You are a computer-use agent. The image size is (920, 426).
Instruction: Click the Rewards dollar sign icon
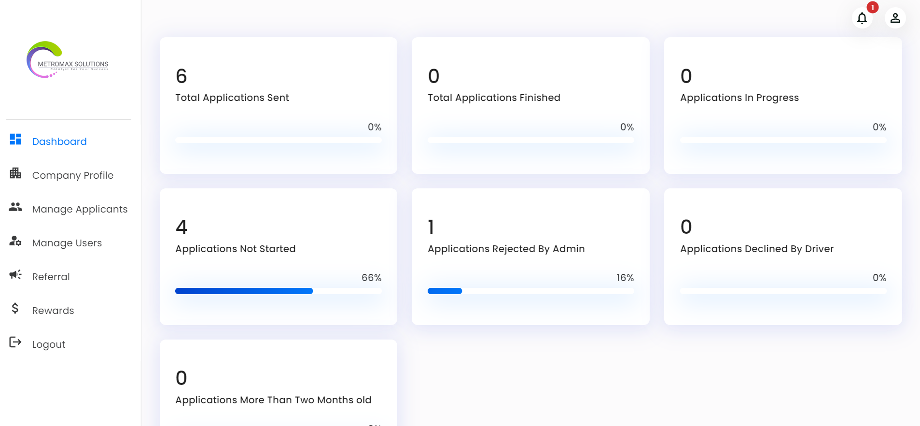click(x=15, y=308)
